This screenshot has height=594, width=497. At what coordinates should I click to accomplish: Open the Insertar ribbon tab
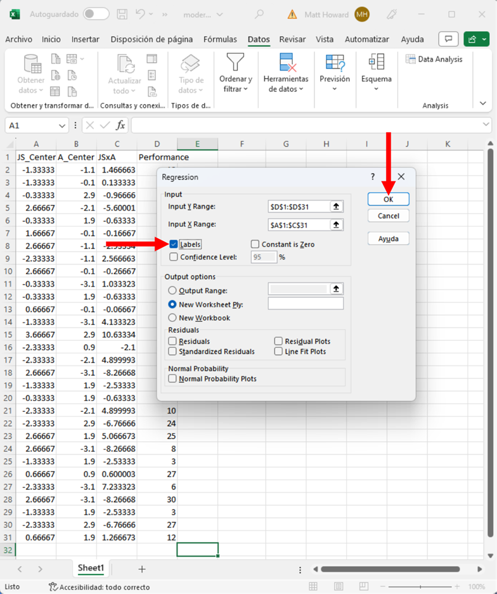(x=85, y=39)
